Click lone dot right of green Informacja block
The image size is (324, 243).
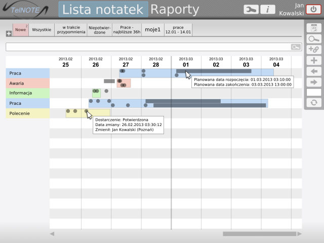tap(106, 91)
